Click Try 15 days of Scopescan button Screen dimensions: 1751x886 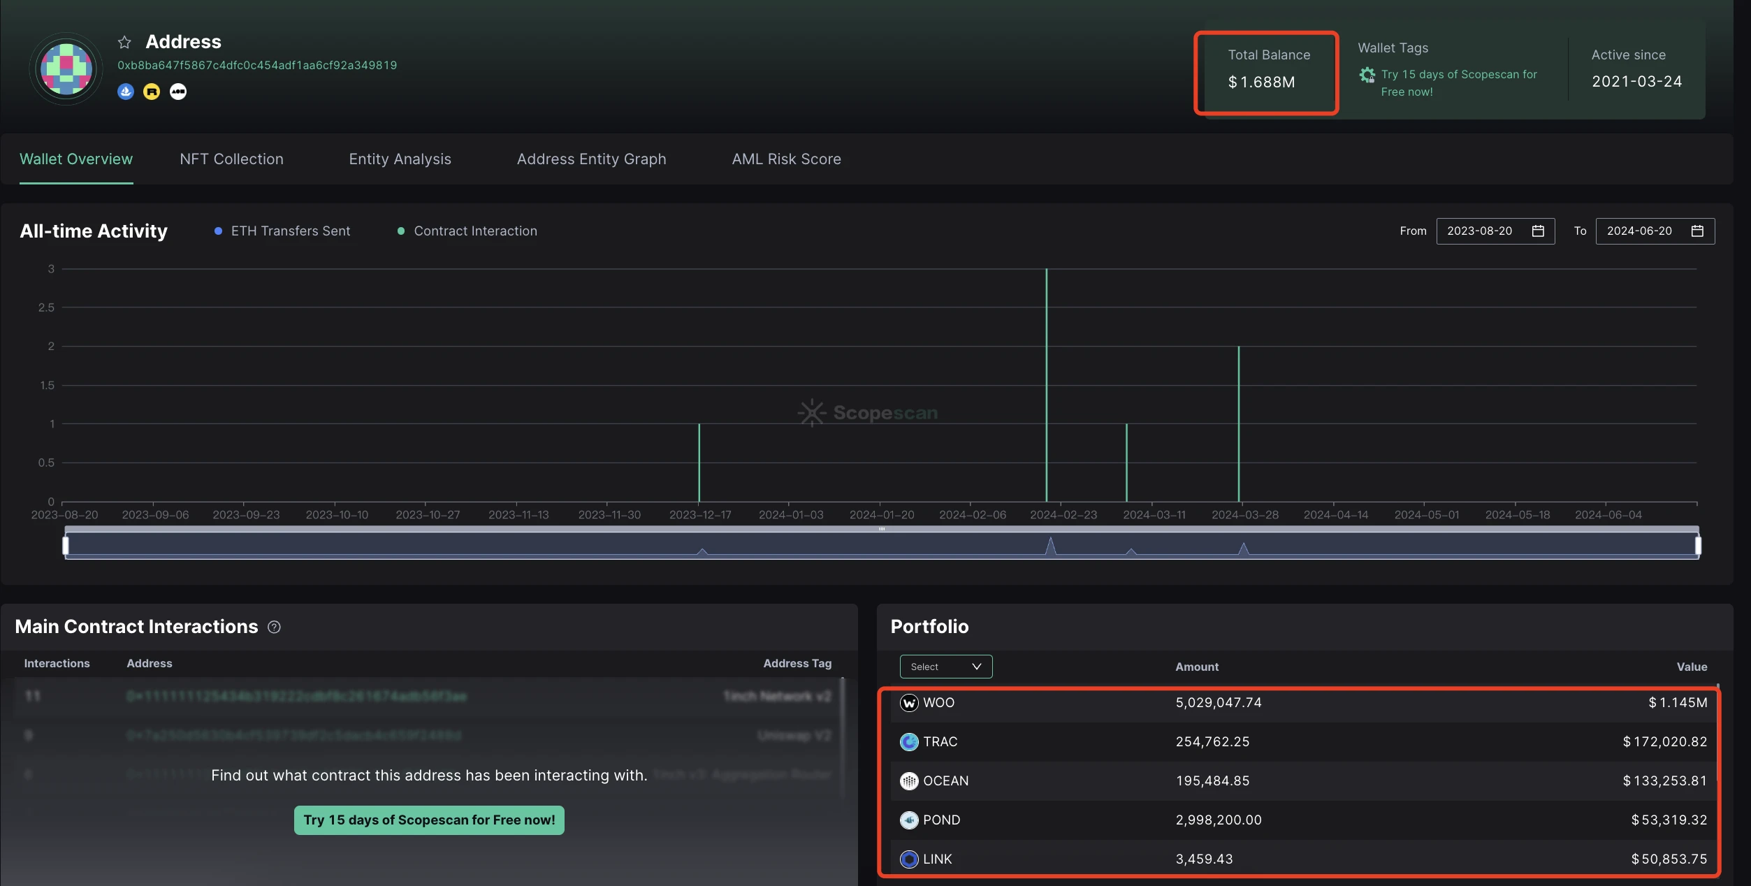point(429,820)
